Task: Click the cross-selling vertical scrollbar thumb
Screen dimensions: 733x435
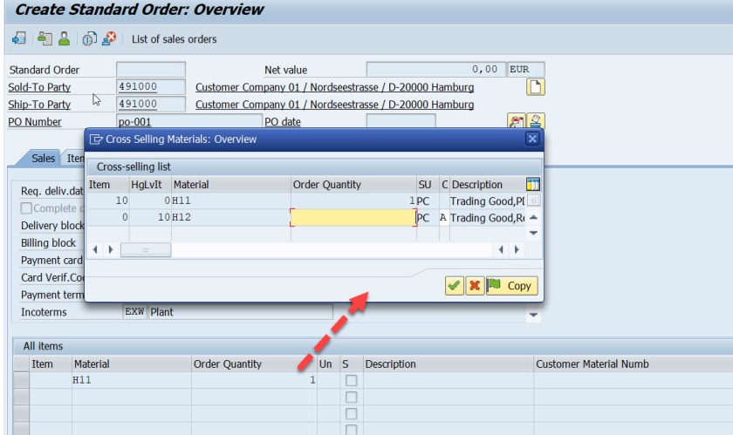Action: (533, 201)
